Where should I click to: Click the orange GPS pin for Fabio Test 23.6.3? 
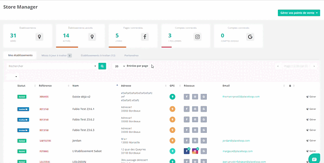pos(172,130)
